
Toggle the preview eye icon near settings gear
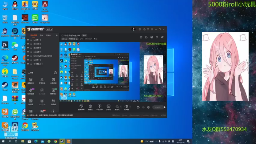coord(143,107)
